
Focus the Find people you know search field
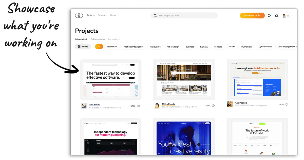[x=186, y=16]
